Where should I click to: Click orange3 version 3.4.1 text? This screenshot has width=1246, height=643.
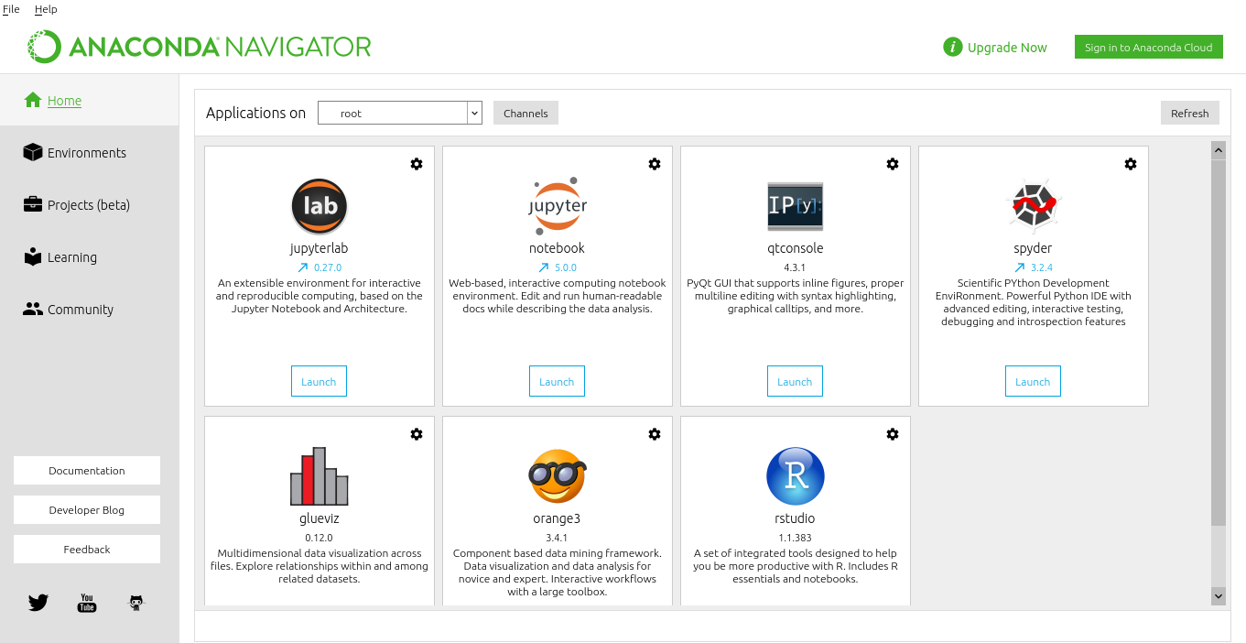(557, 538)
